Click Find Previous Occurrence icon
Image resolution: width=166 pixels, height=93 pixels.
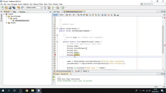coord(81,15)
